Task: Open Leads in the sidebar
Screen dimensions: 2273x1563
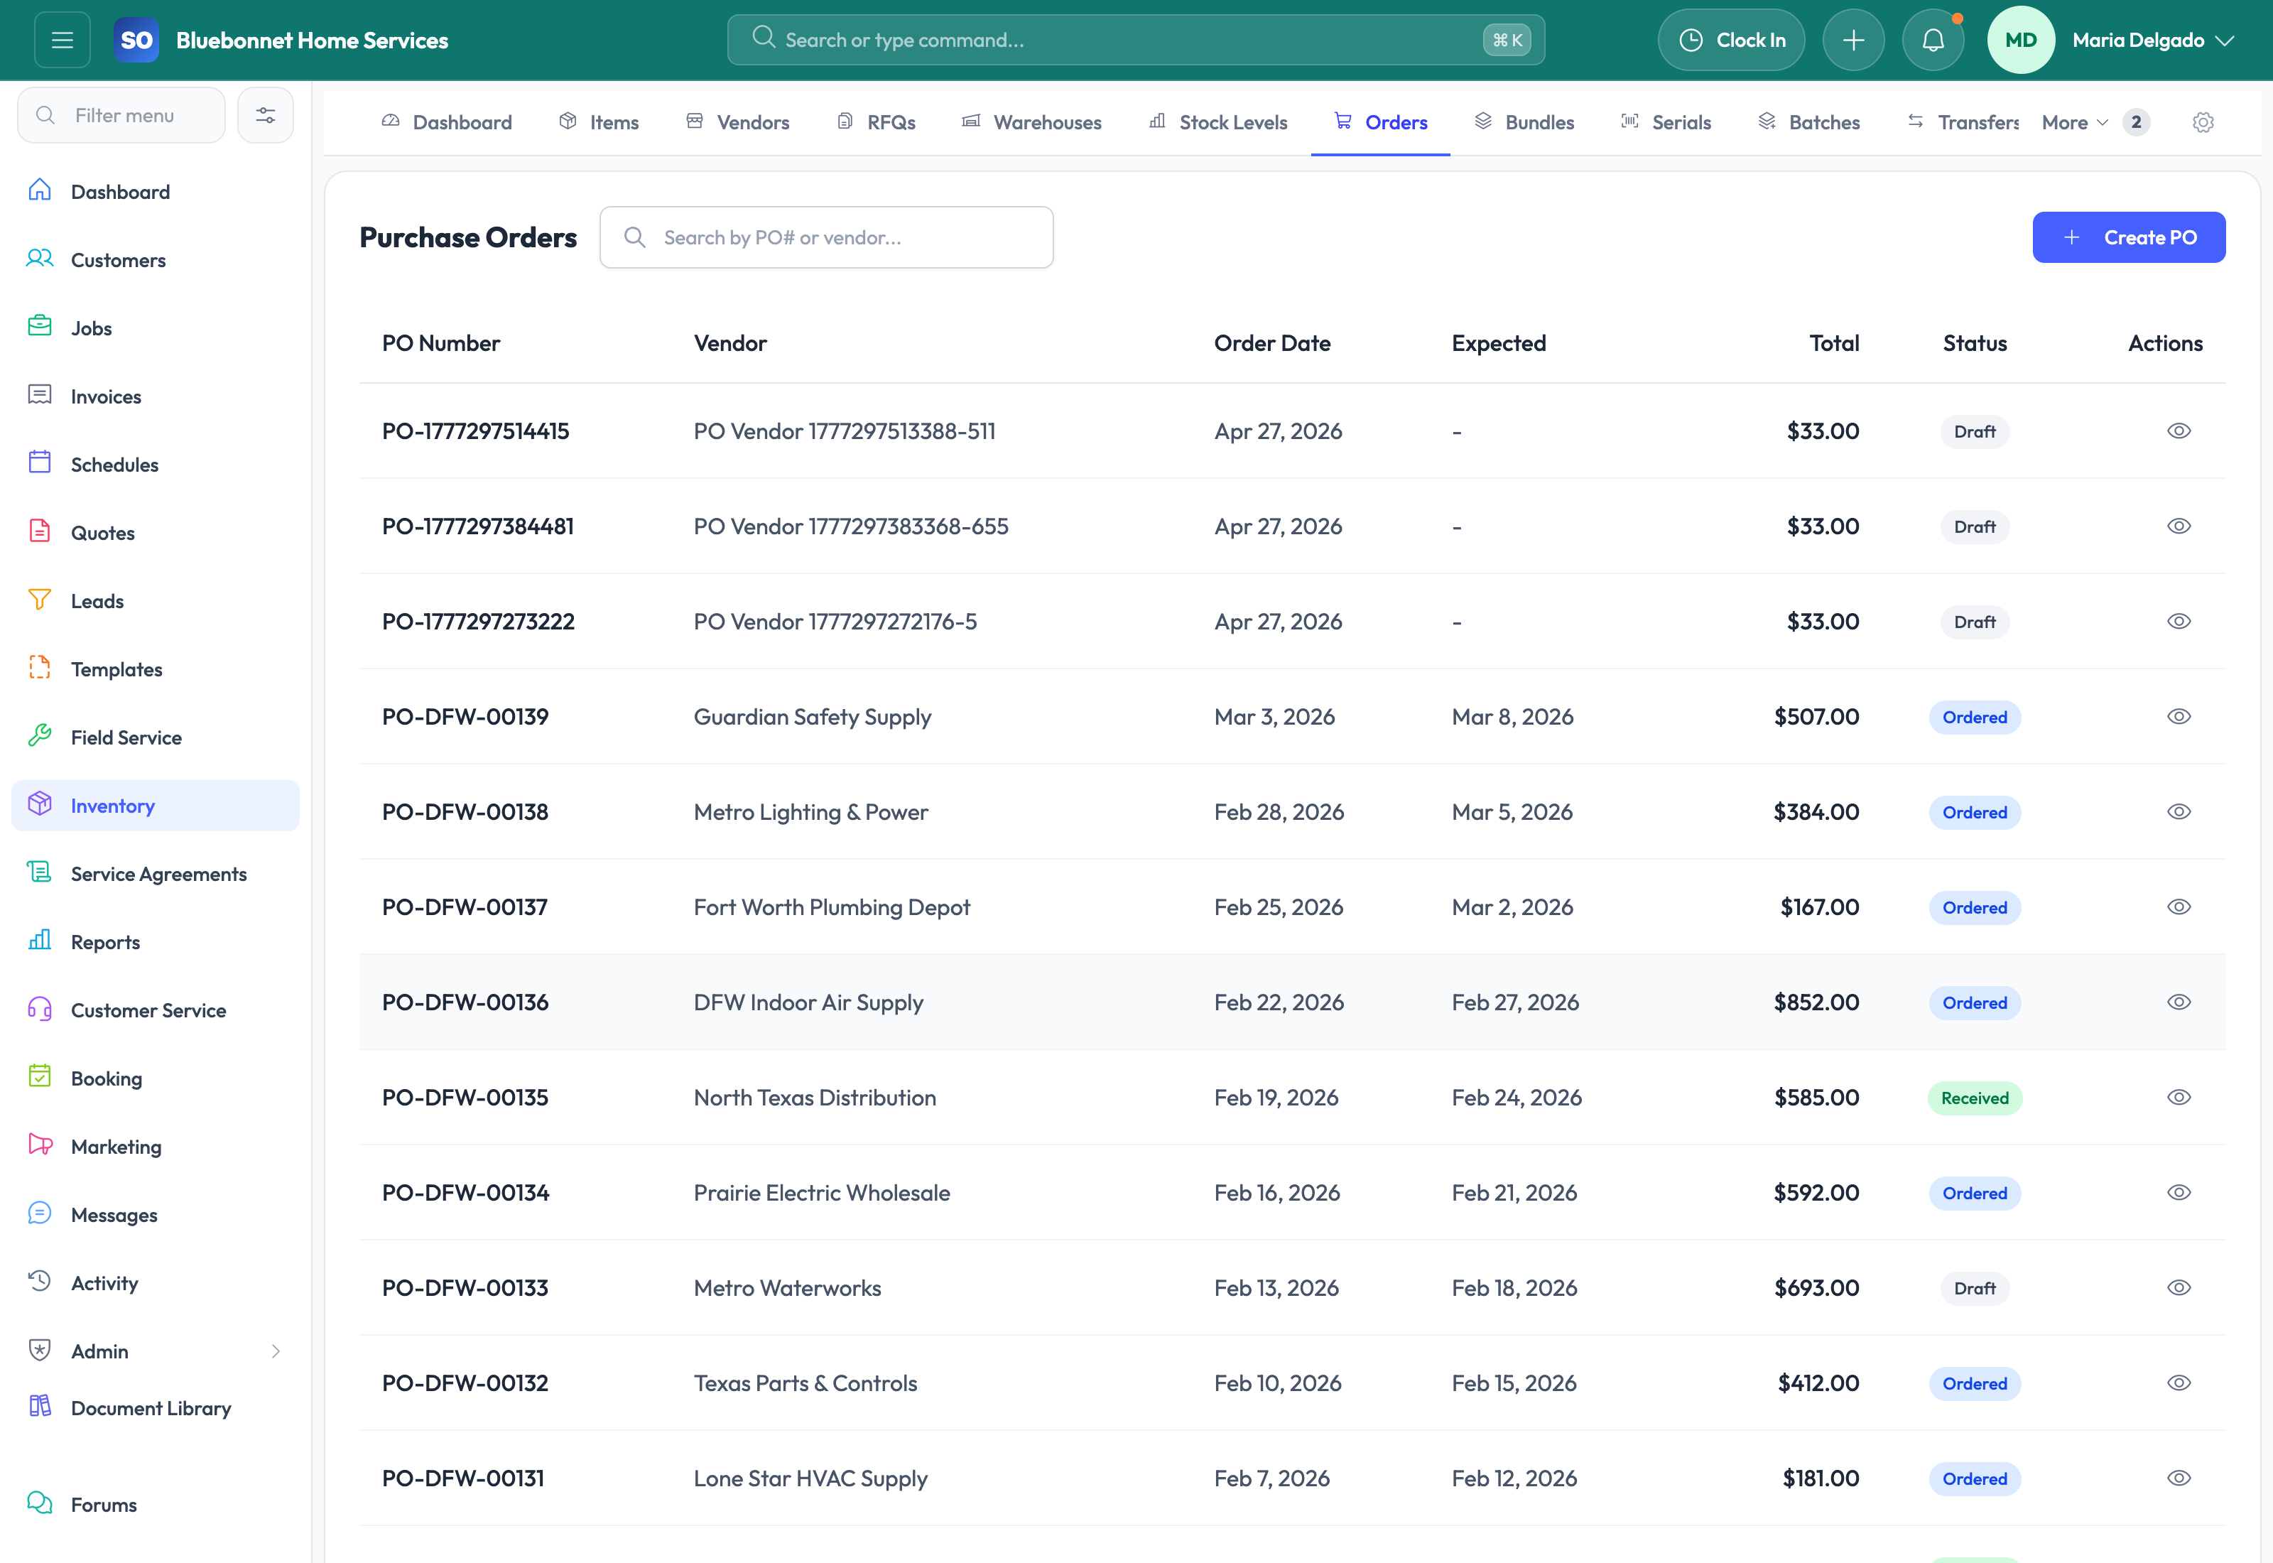Action: (x=156, y=601)
